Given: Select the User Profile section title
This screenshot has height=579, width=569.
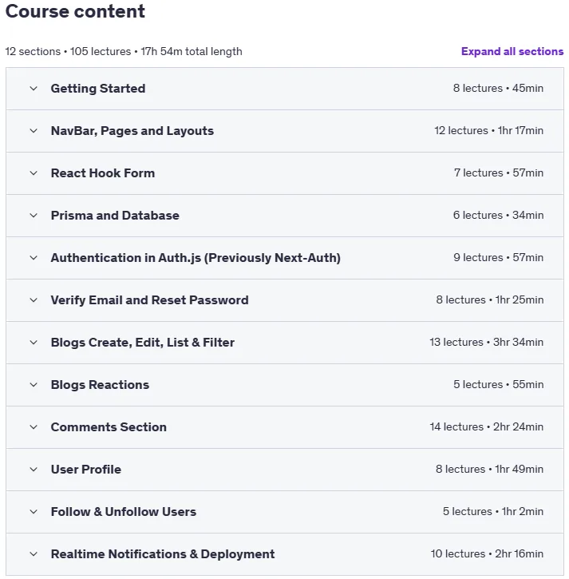Looking at the screenshot, I should 86,470.
